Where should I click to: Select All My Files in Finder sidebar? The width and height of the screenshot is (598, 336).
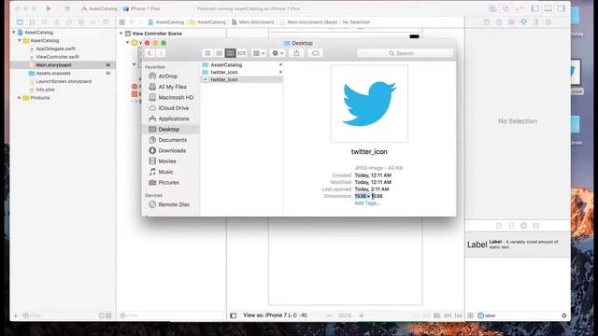tap(172, 87)
